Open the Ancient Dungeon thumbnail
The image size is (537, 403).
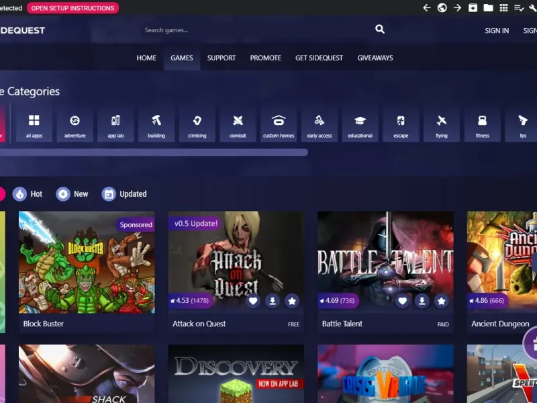click(x=501, y=262)
